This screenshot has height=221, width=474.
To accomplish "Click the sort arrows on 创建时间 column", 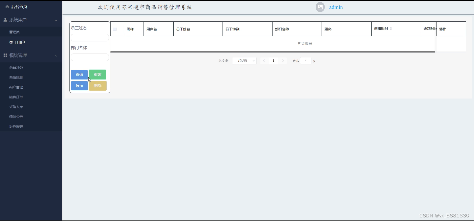I will (x=391, y=29).
